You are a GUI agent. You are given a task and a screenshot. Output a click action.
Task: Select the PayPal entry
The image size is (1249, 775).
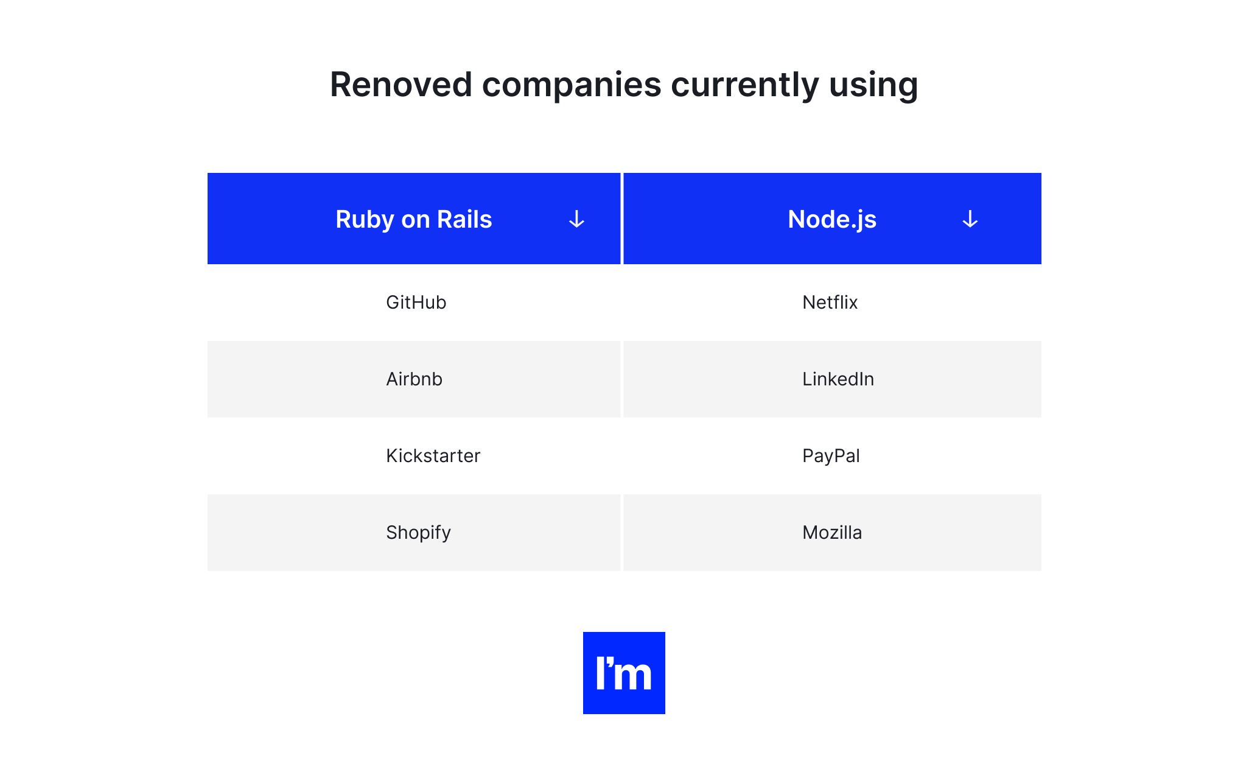point(832,456)
